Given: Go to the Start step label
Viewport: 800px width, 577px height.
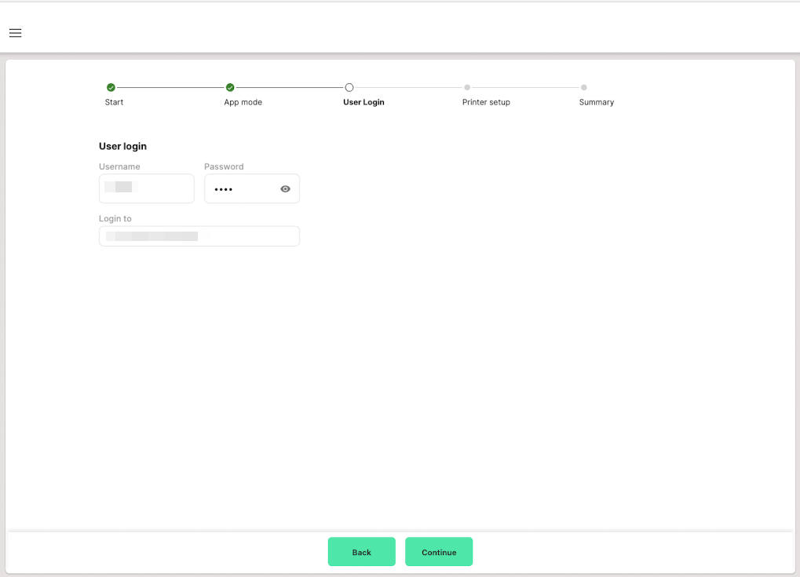Looking at the screenshot, I should pyautogui.click(x=114, y=102).
